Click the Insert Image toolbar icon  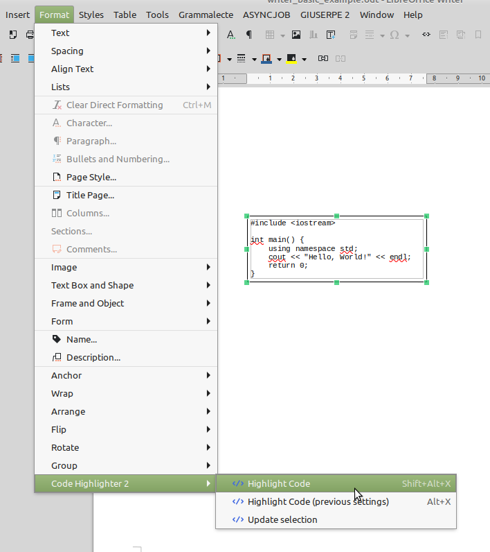pyautogui.click(x=296, y=35)
